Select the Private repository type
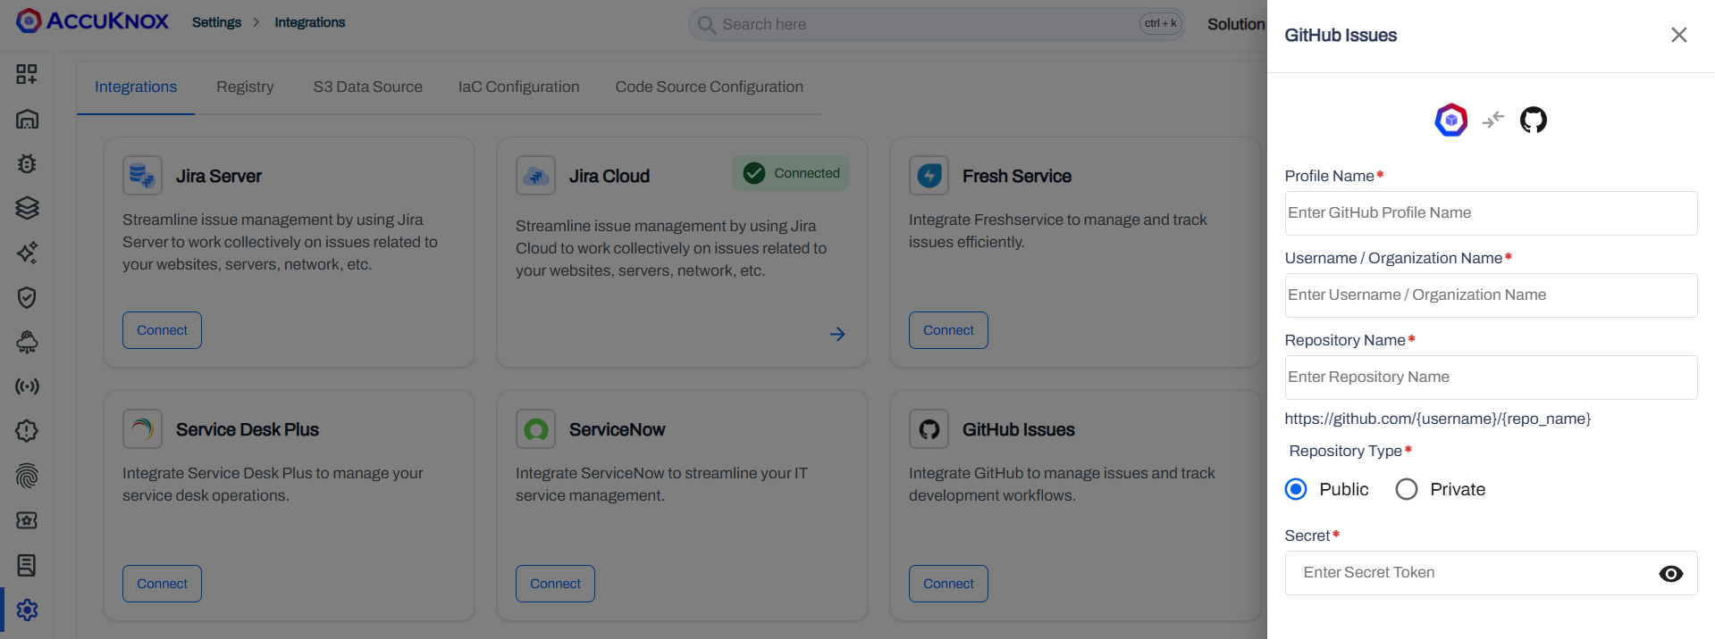 point(1407,489)
